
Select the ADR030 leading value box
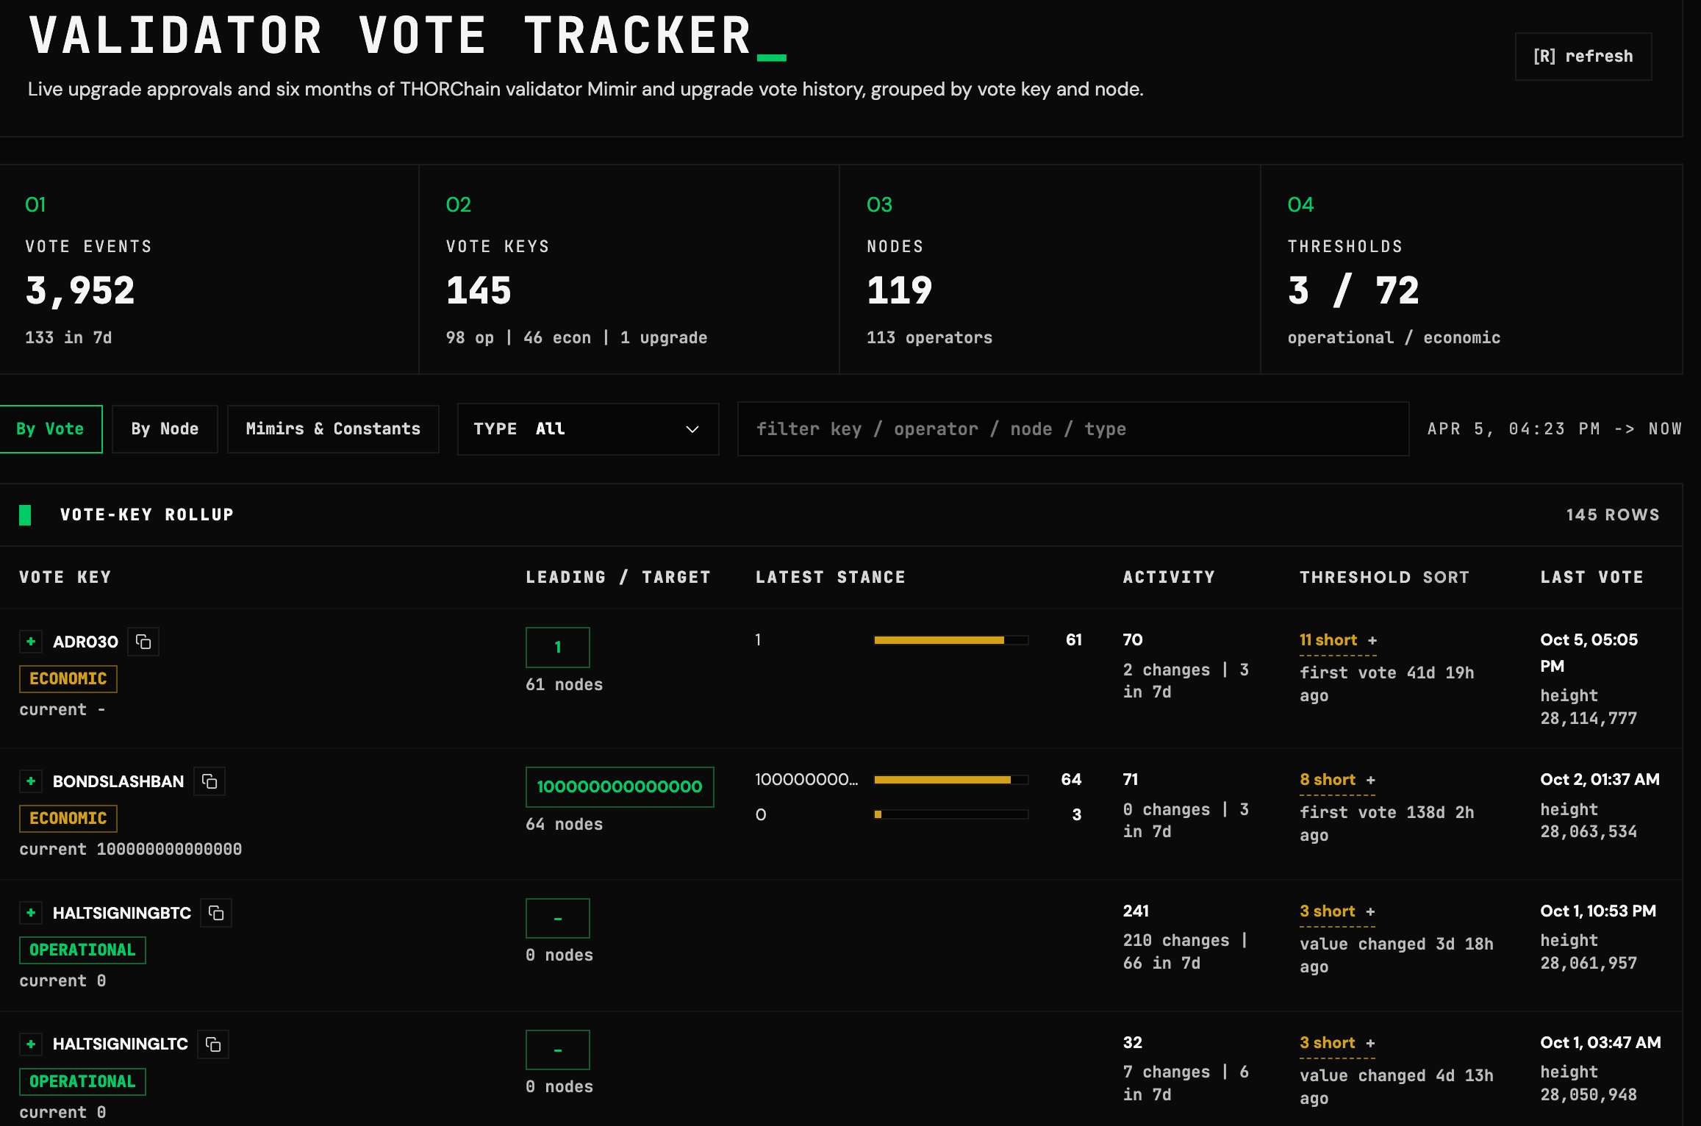point(558,648)
